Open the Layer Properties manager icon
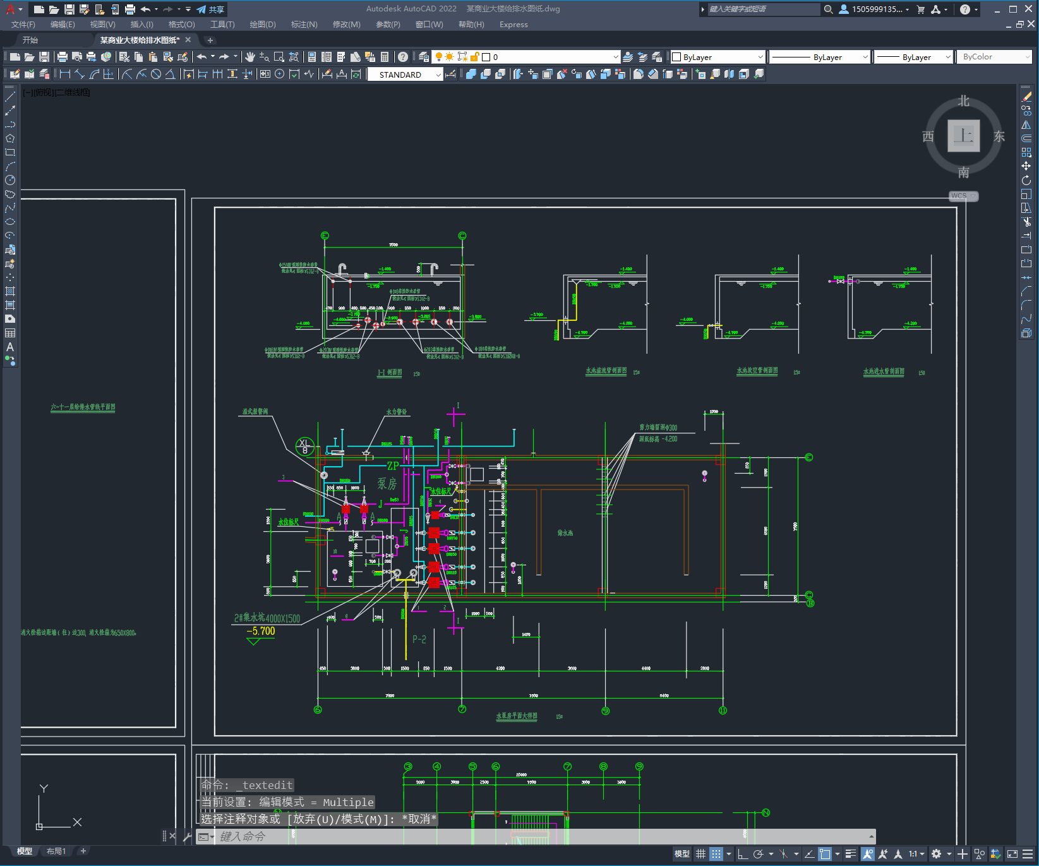 [424, 57]
